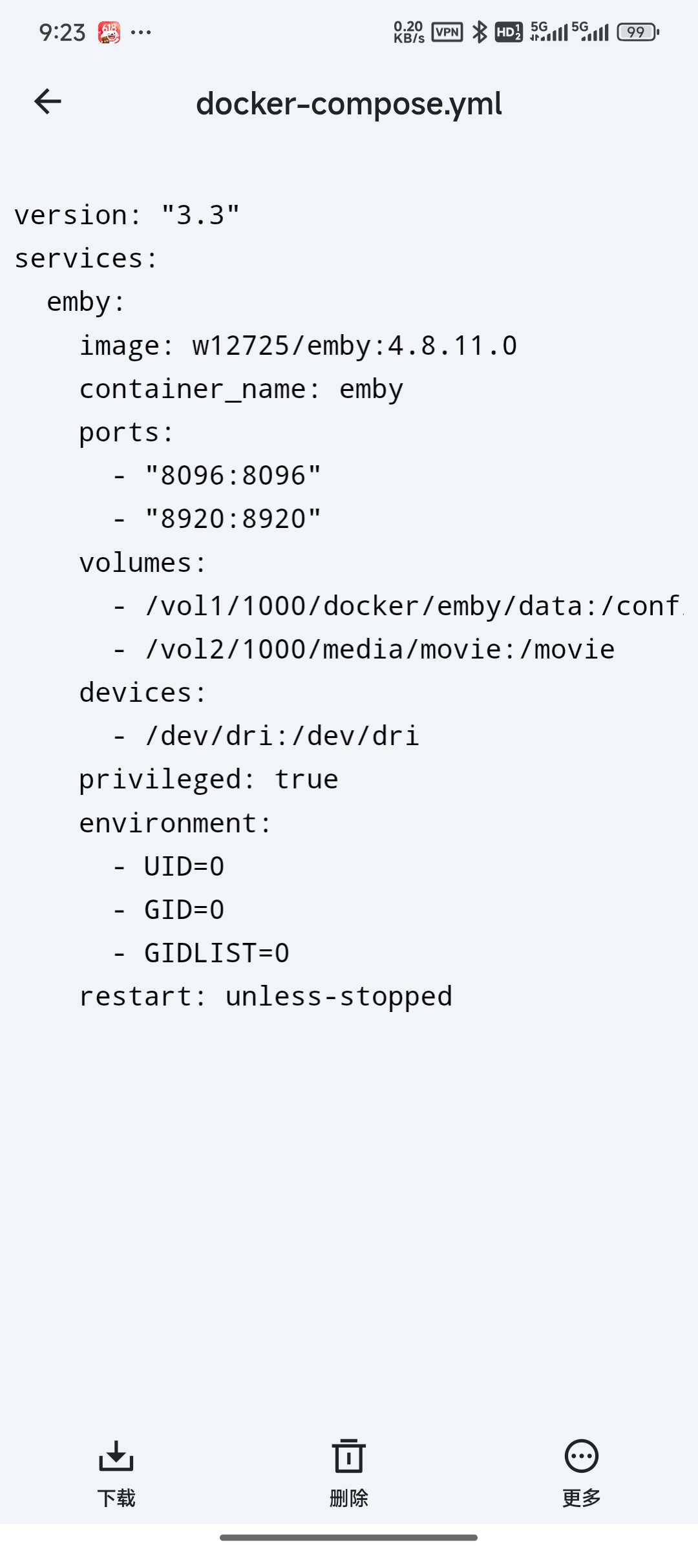This screenshot has width=698, height=1551.
Task: Tap the red 618 notification icon
Action: [109, 32]
